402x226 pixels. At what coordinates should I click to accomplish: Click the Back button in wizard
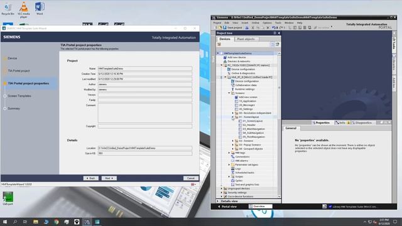pos(90,178)
